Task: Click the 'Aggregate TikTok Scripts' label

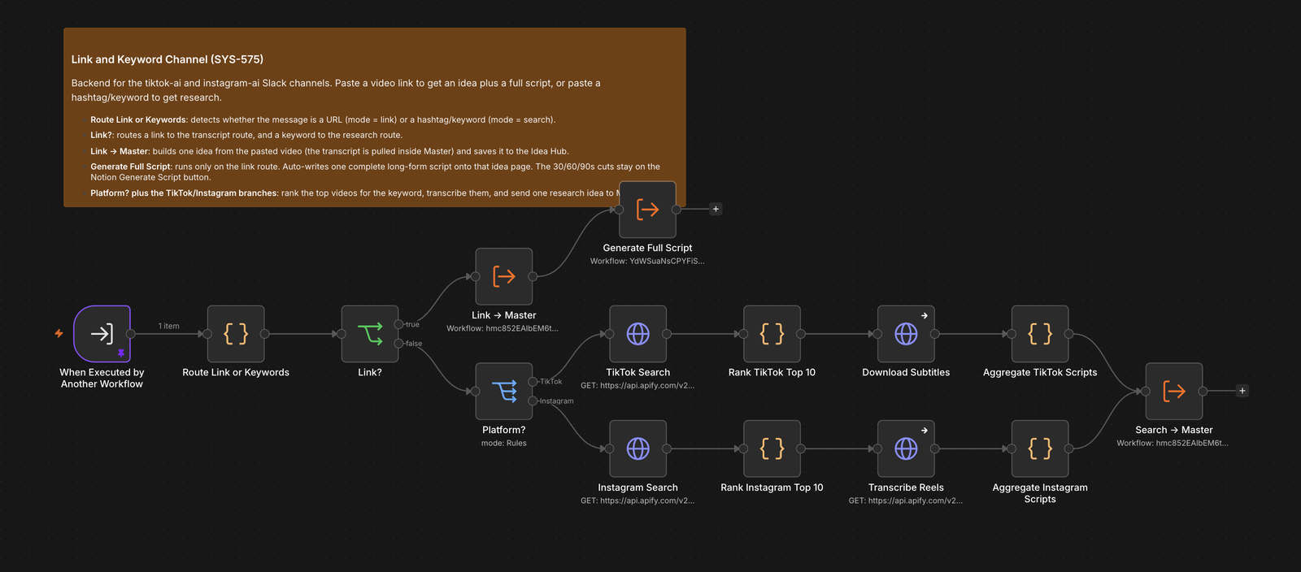Action: tap(1040, 372)
